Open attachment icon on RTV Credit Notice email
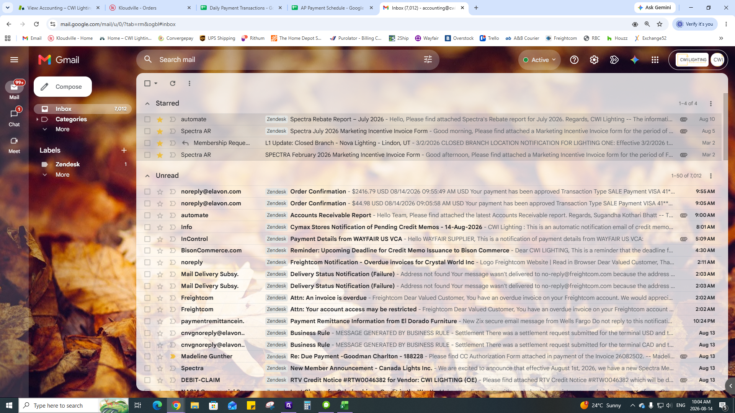This screenshot has width=735, height=413. (684, 380)
